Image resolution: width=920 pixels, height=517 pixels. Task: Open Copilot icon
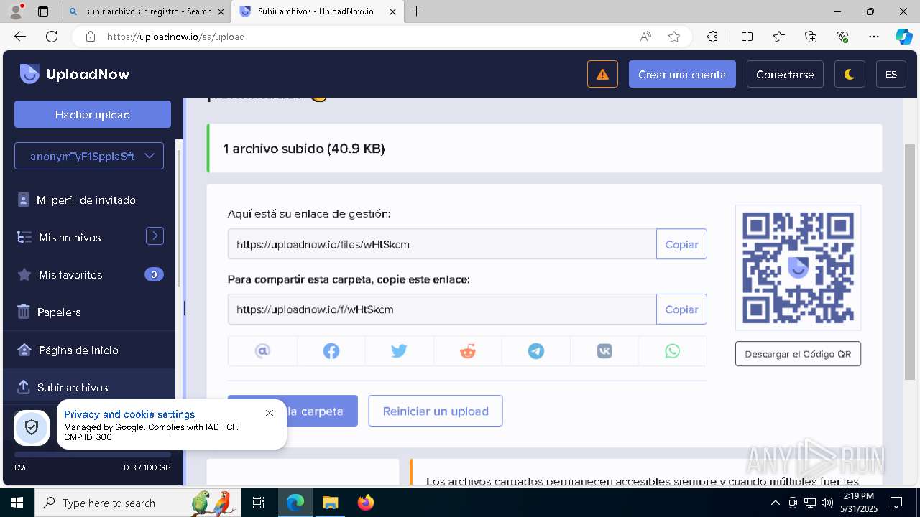903,37
